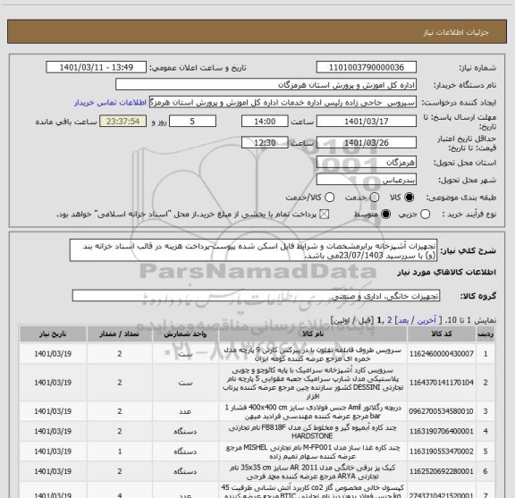This screenshot has height=498, width=515.
Task: Click unit 'عدد' in row 3
Action: 185,411
